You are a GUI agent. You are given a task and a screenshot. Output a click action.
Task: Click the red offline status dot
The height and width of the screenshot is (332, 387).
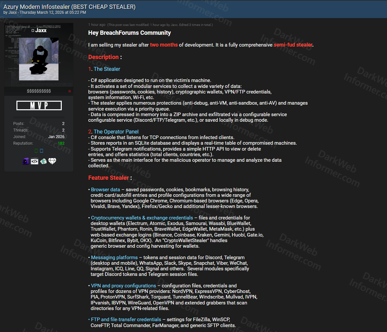(x=70, y=91)
